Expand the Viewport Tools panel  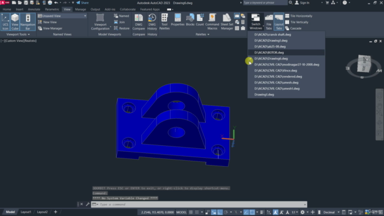[18, 35]
